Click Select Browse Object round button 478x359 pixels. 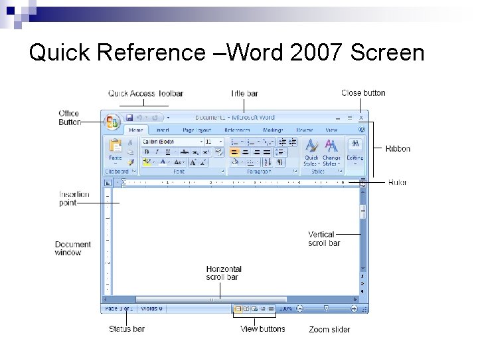tap(362, 284)
